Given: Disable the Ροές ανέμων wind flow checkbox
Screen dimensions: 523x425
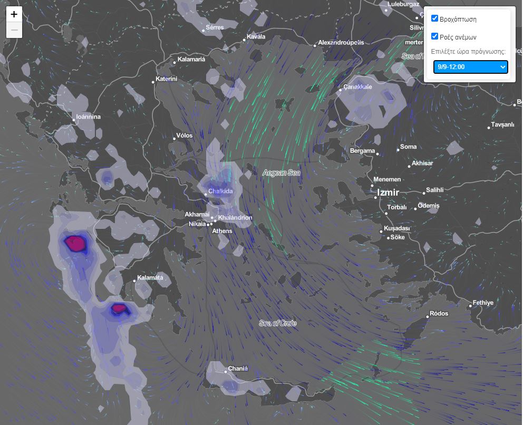Looking at the screenshot, I should click(435, 36).
